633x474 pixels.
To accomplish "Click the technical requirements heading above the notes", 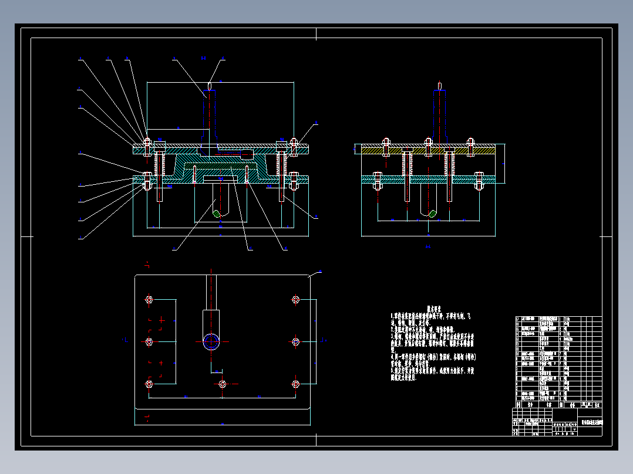I will [434, 309].
